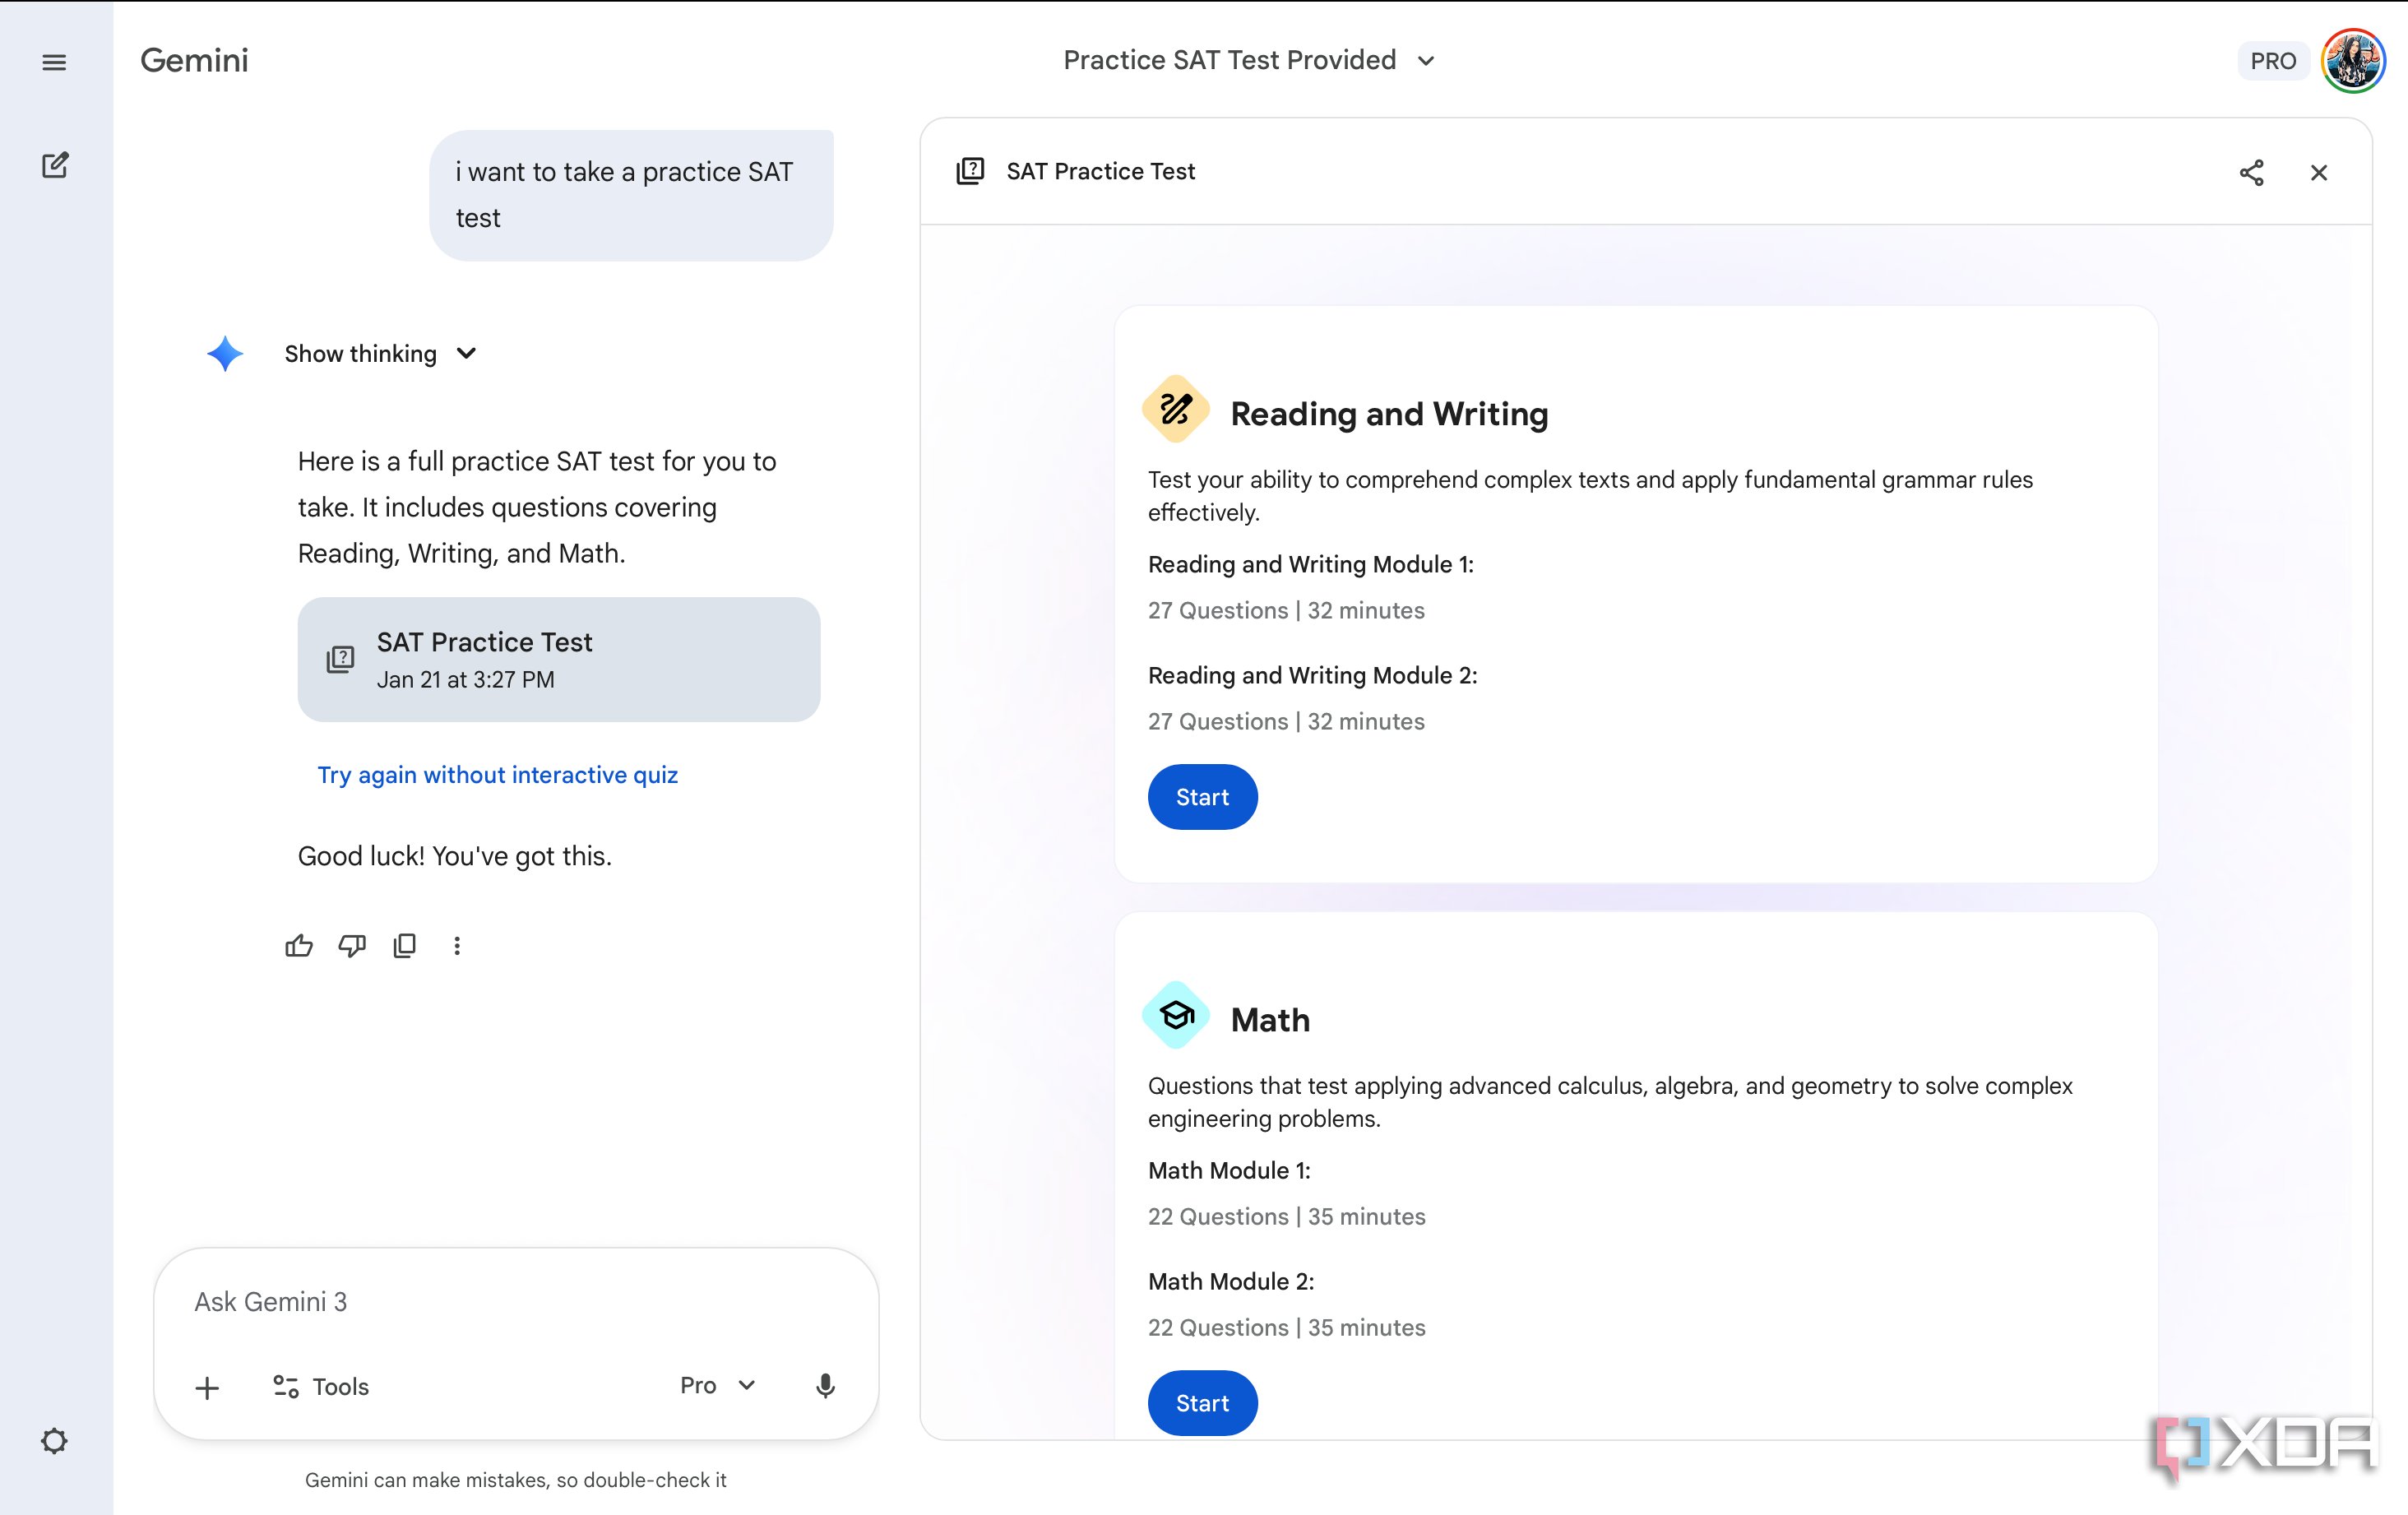Open the Pro model selector dropdown
The height and width of the screenshot is (1515, 2408).
click(717, 1385)
